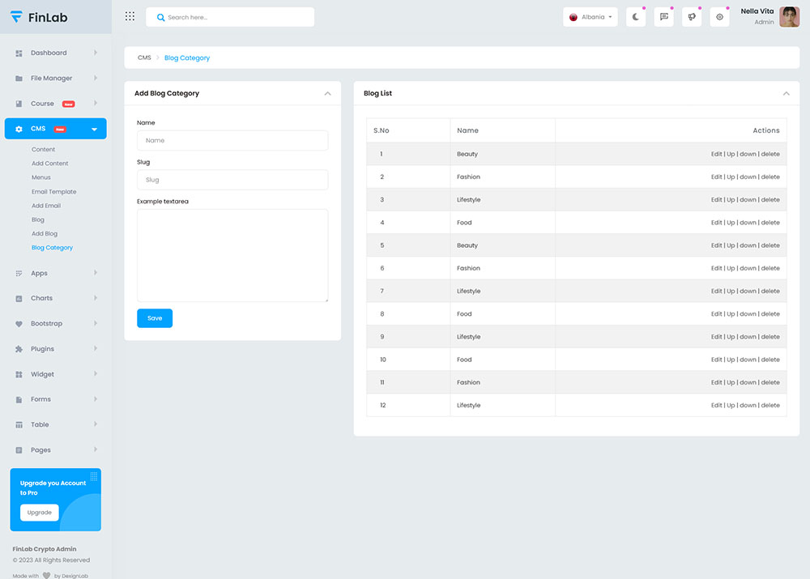Collapse the Add Blog Category panel
This screenshot has width=810, height=579.
[327, 94]
